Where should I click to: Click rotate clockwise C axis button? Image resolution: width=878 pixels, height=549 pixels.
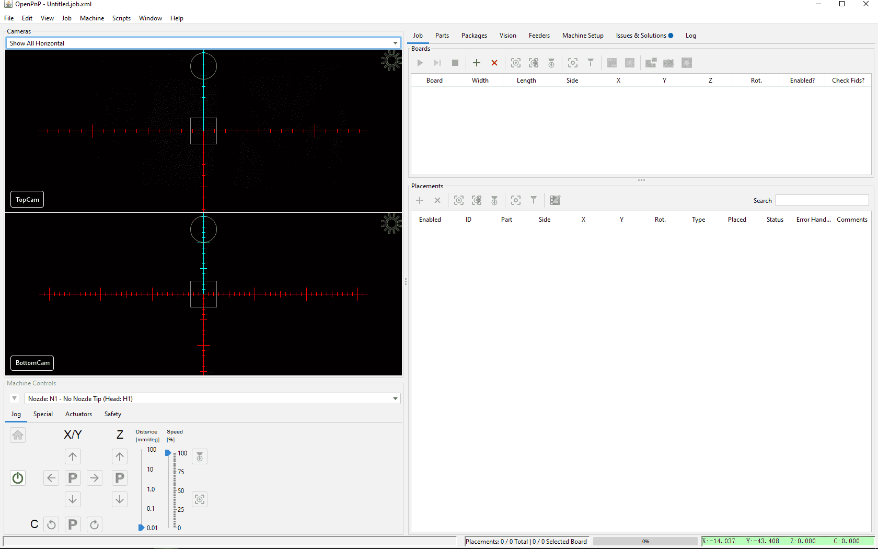(95, 524)
